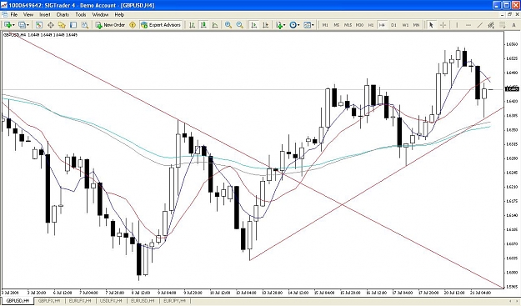Switch chart to line chart mode
The height and width of the screenshot is (306, 521).
215,25
